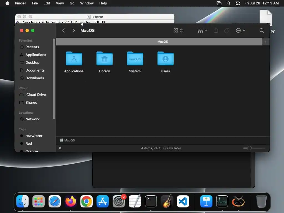Click MacOS in the path bar
The image size is (284, 213).
point(67,140)
